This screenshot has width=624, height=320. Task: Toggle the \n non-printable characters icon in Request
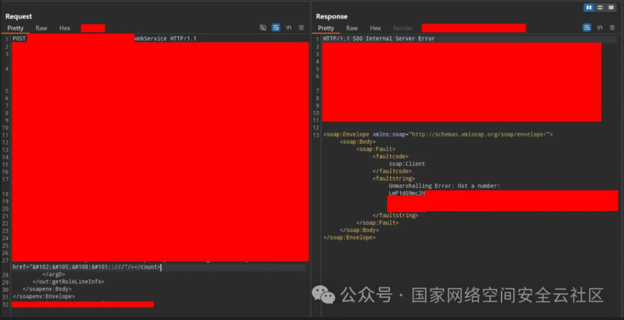click(289, 28)
